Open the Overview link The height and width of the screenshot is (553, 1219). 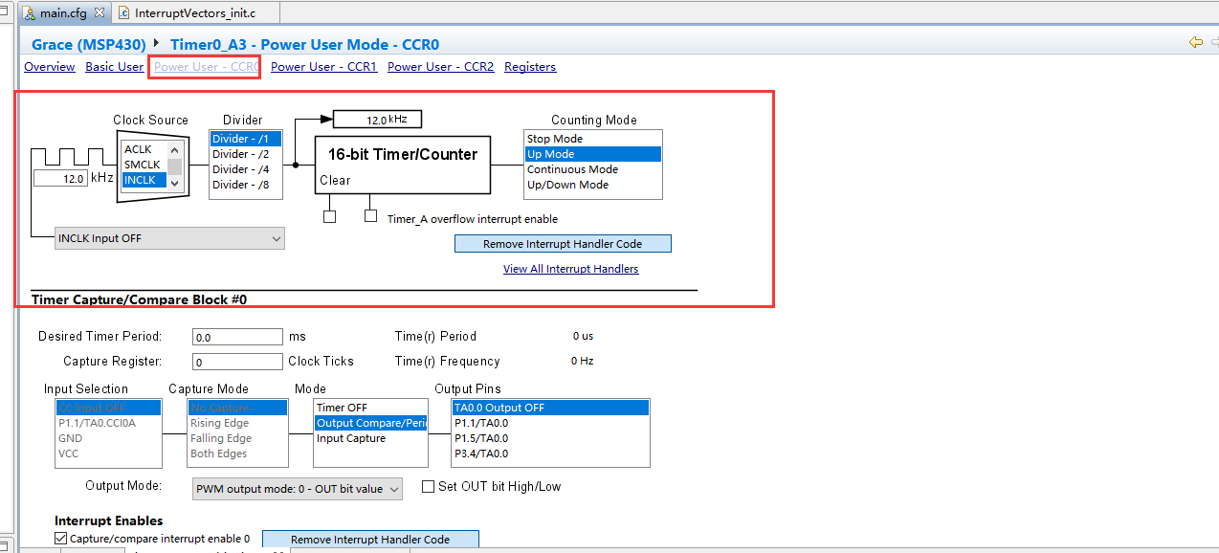pyautogui.click(x=50, y=67)
